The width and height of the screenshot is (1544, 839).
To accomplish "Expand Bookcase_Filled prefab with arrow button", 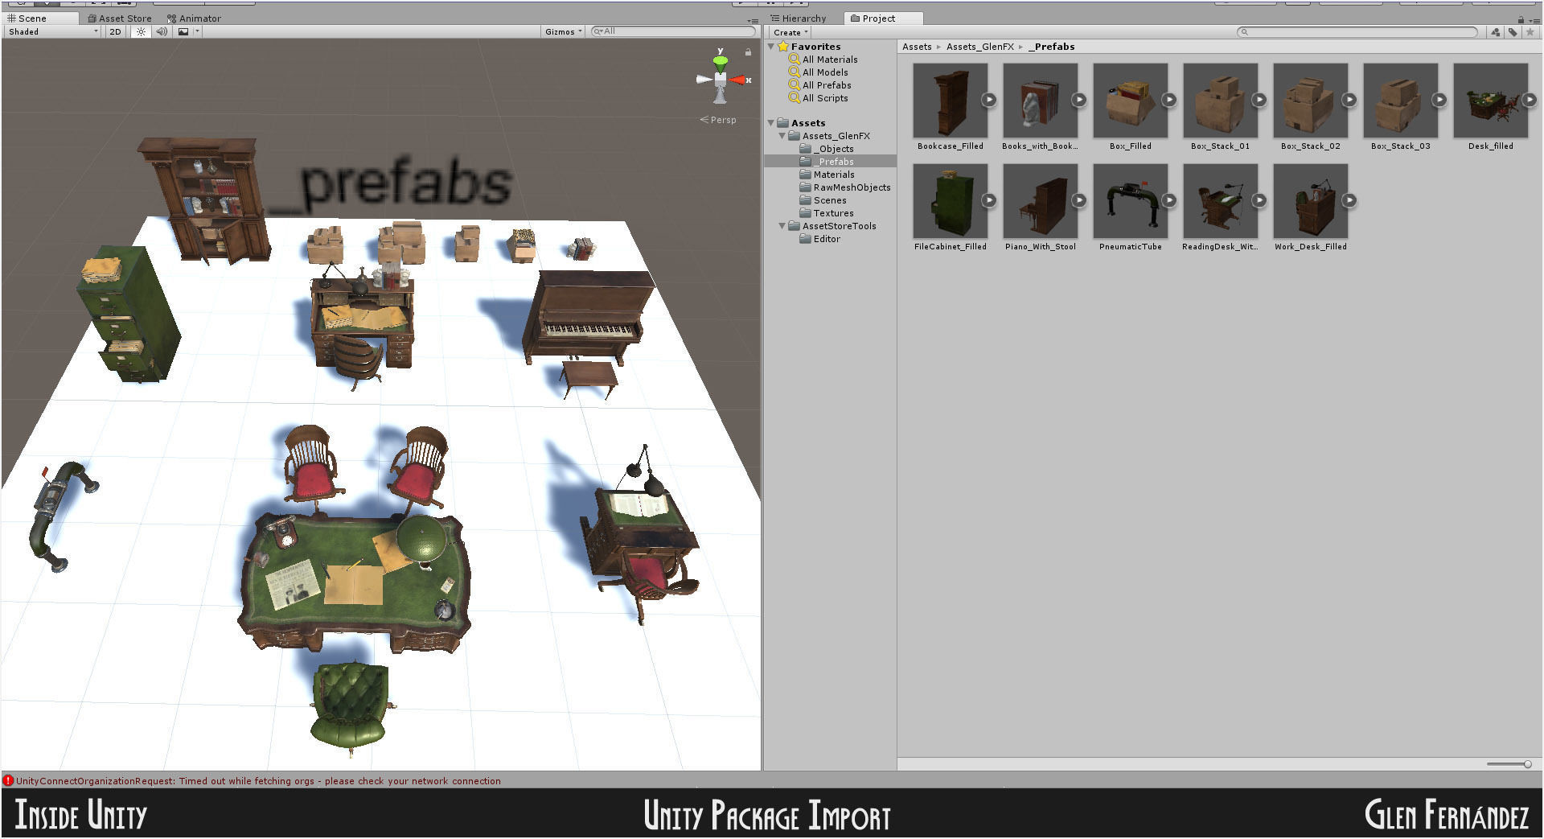I will (989, 100).
